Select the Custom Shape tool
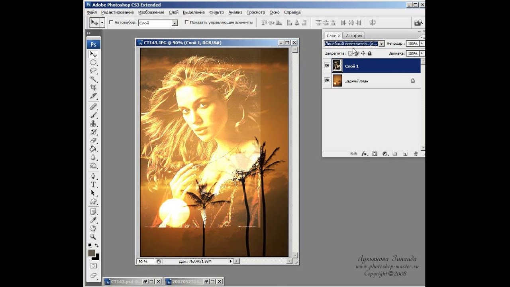This screenshot has width=510, height=287. tap(93, 201)
